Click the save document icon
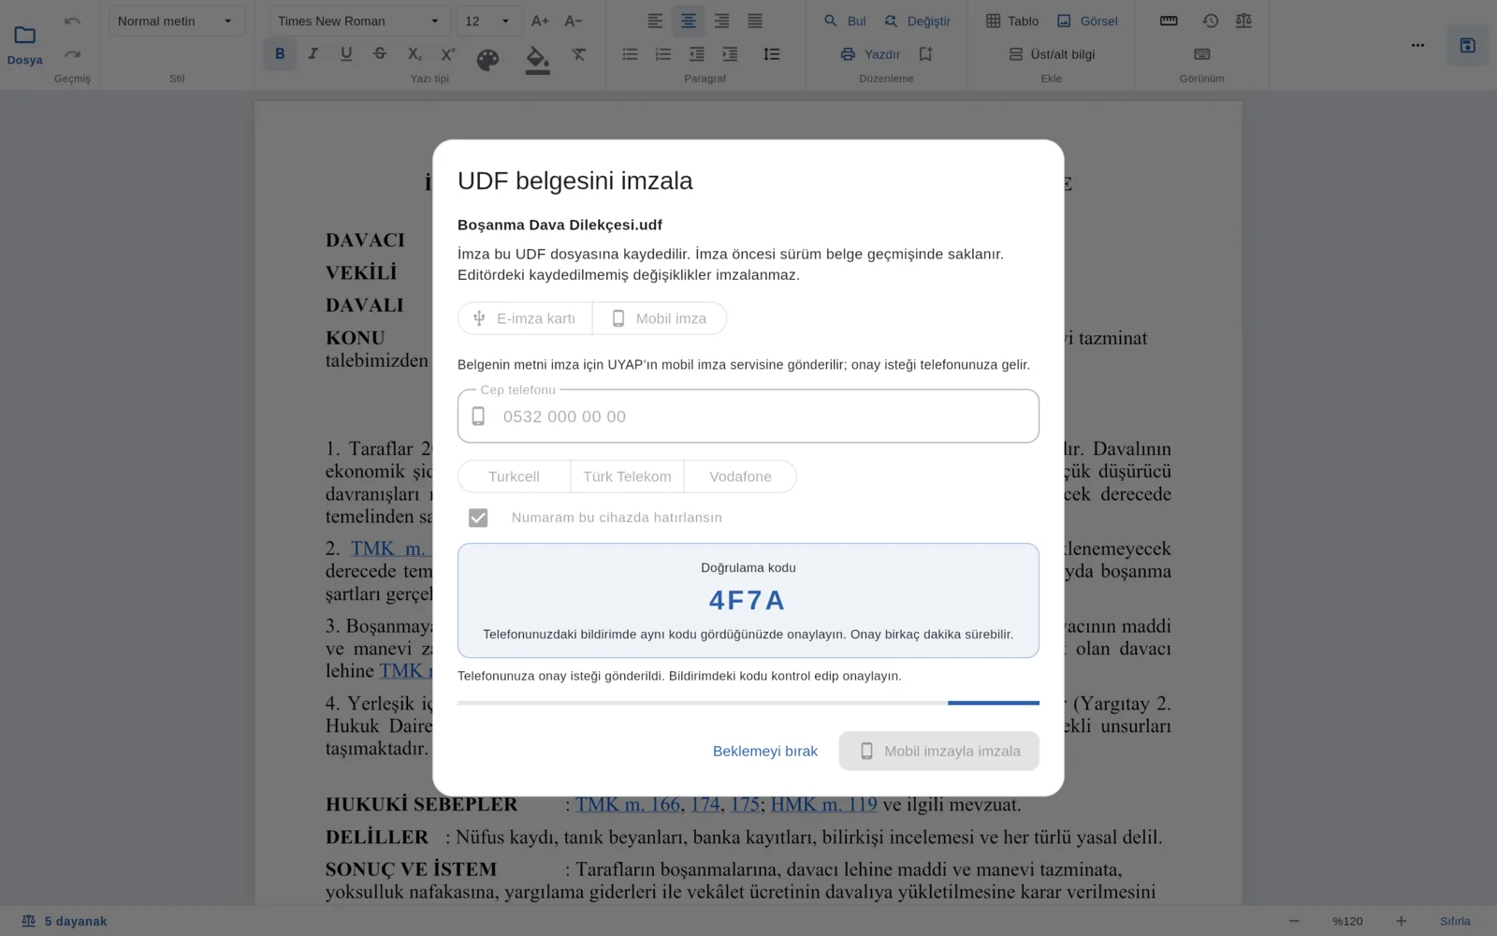 [1467, 45]
